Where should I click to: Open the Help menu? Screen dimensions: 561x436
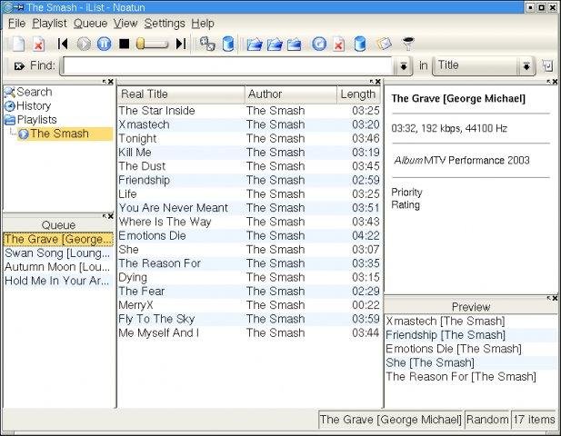click(203, 24)
